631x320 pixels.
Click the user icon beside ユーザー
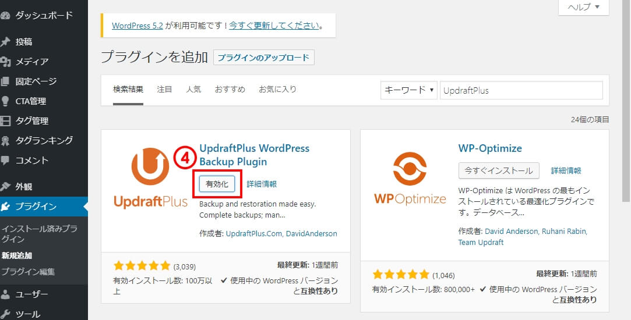click(x=5, y=294)
